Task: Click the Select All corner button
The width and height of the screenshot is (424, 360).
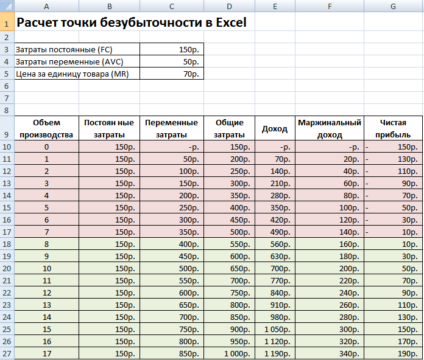Action: tap(7, 5)
